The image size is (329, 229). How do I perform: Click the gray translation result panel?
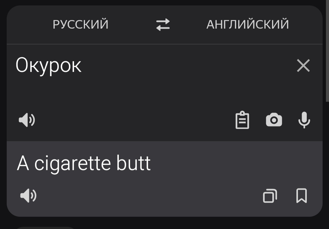point(164,179)
